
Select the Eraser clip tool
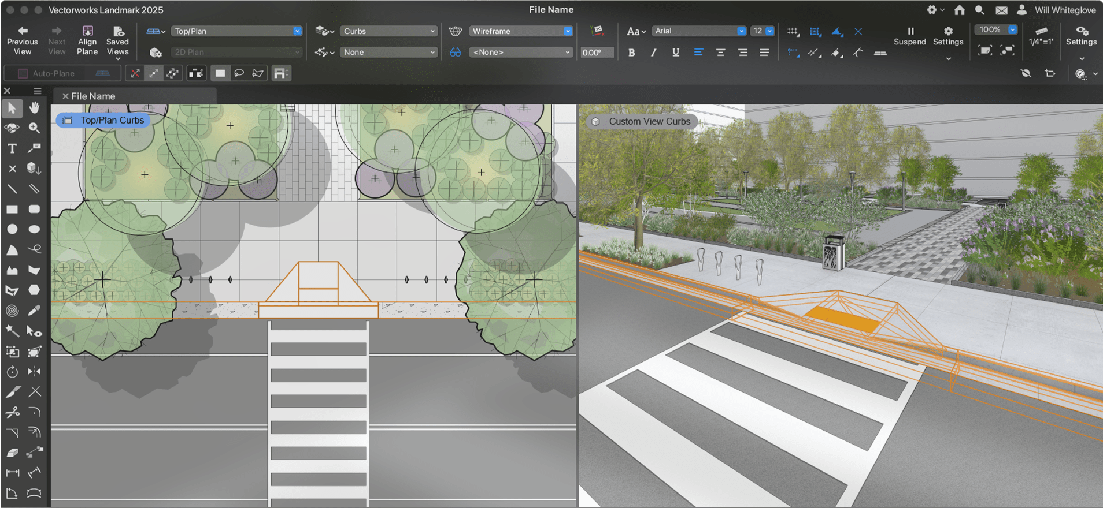tap(12, 453)
